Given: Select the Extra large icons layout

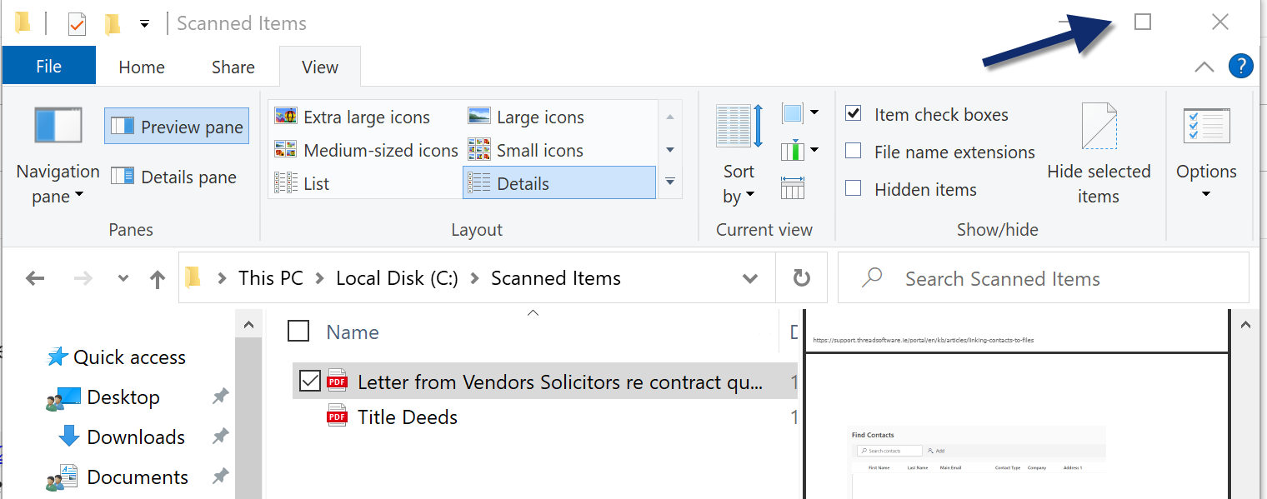Looking at the screenshot, I should click(x=365, y=117).
